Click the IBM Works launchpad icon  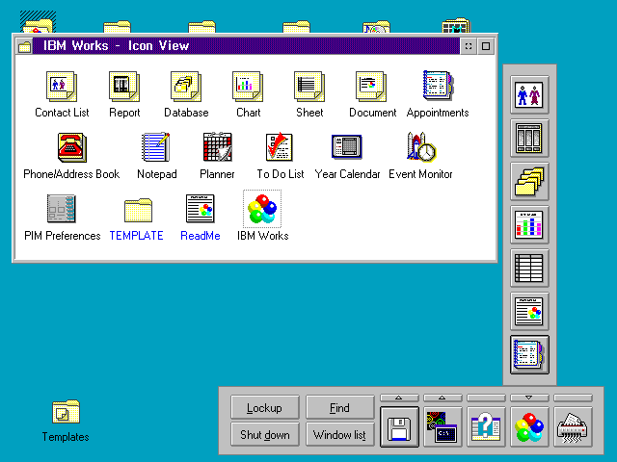(529, 427)
